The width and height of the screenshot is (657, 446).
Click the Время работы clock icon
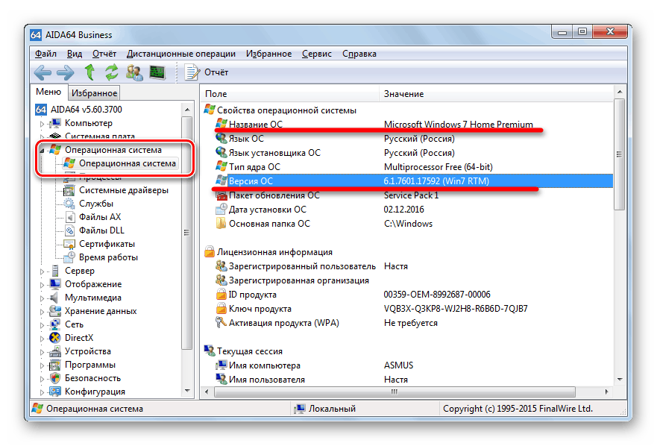point(69,257)
